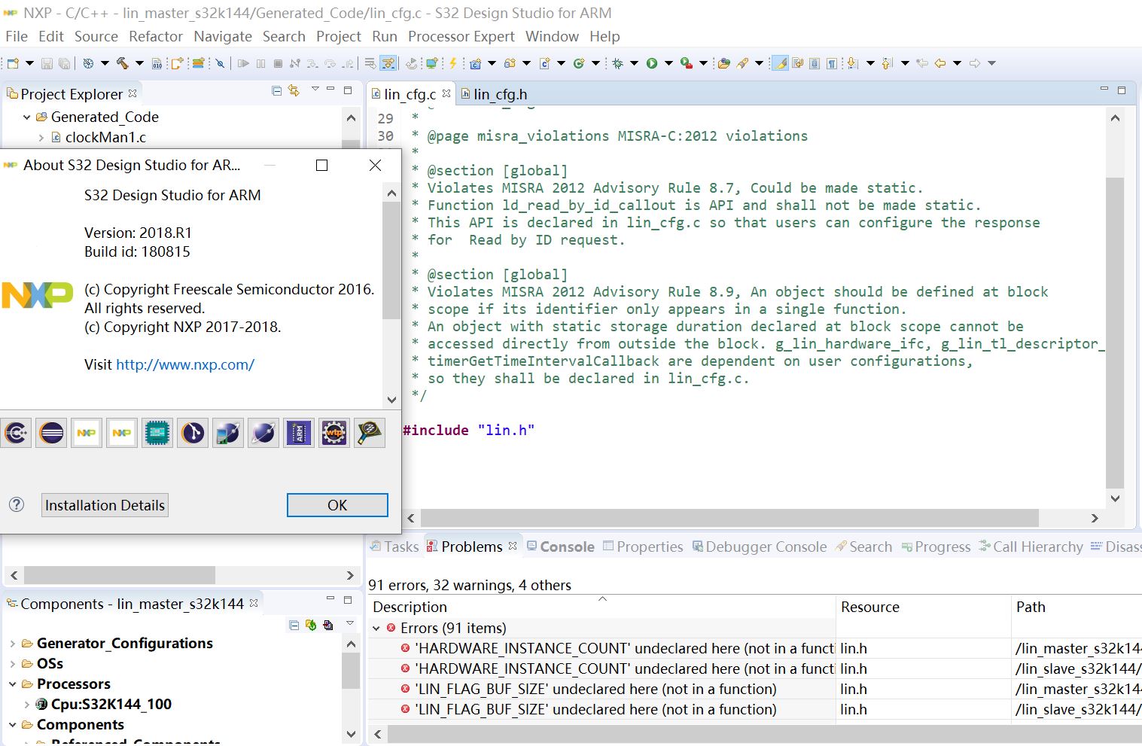The width and height of the screenshot is (1142, 746).
Task: Click the Git plug-in icon in About dialog
Action: (193, 433)
